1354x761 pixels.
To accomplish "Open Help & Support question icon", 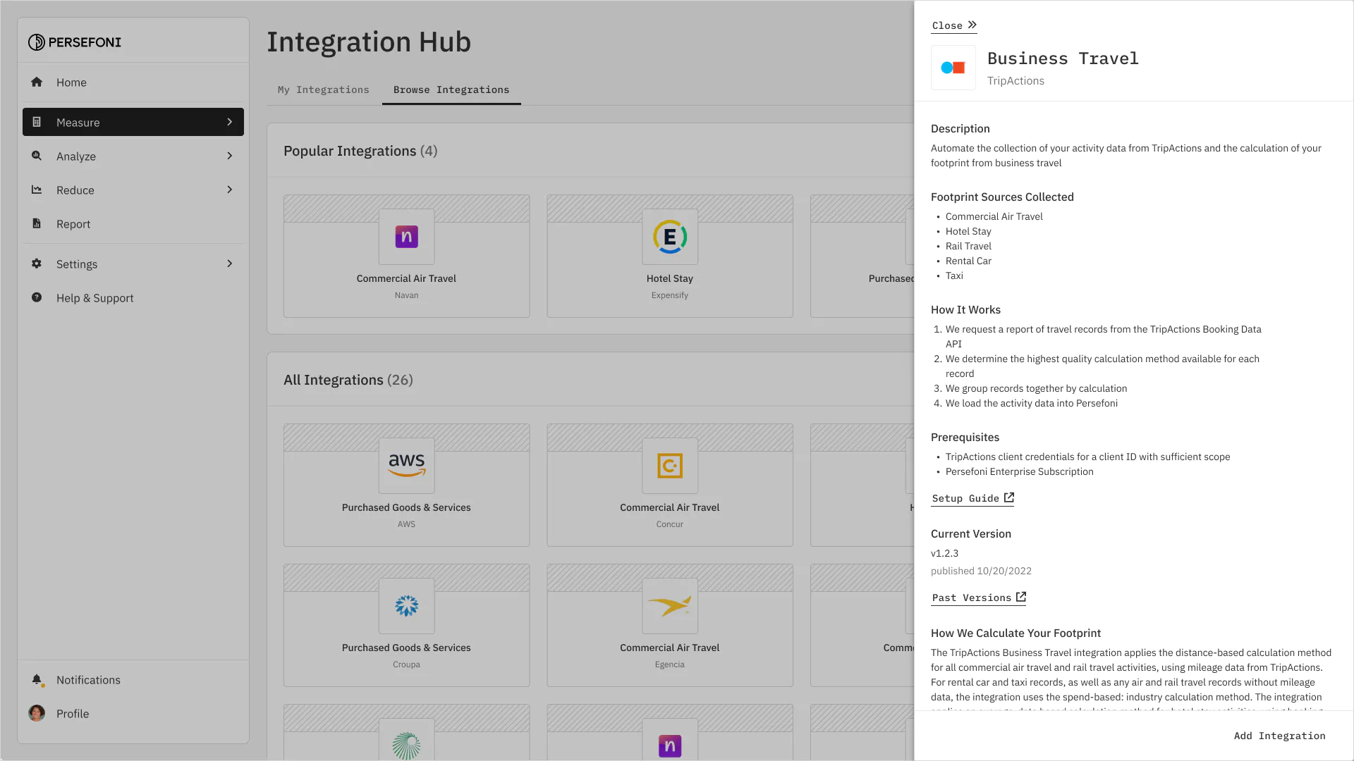I will [x=37, y=297].
